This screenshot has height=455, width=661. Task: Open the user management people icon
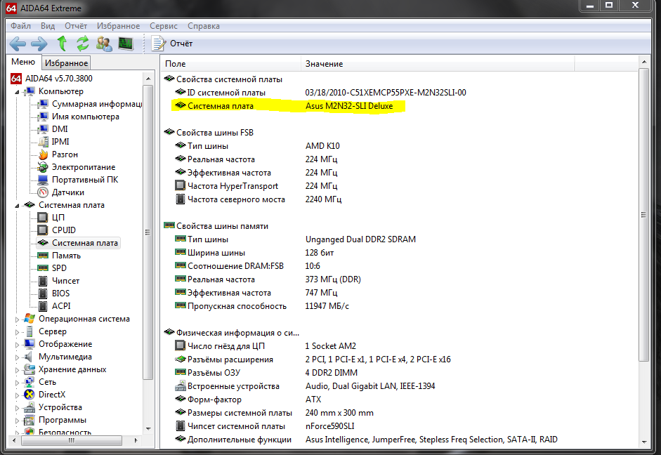(x=104, y=44)
